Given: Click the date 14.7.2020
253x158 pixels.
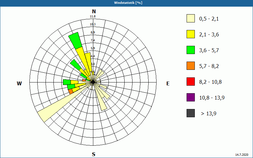Looking at the screenshot, I should click(242, 155).
